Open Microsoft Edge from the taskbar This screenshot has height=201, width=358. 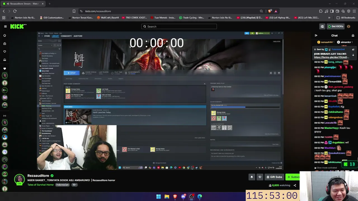[x=200, y=197]
